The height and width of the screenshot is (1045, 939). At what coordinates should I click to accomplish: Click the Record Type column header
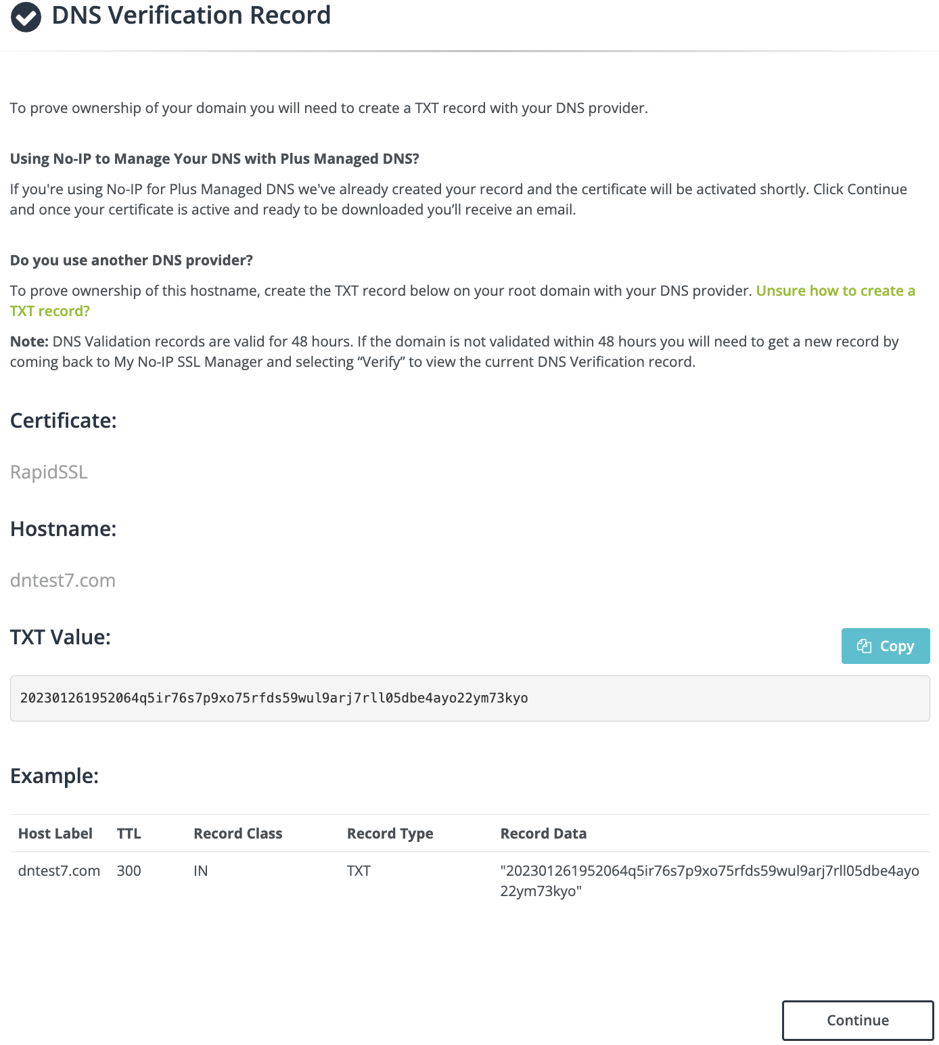390,833
